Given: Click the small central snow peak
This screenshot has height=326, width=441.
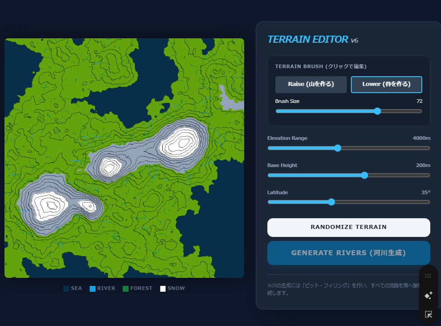Looking at the screenshot, I should coord(109,167).
